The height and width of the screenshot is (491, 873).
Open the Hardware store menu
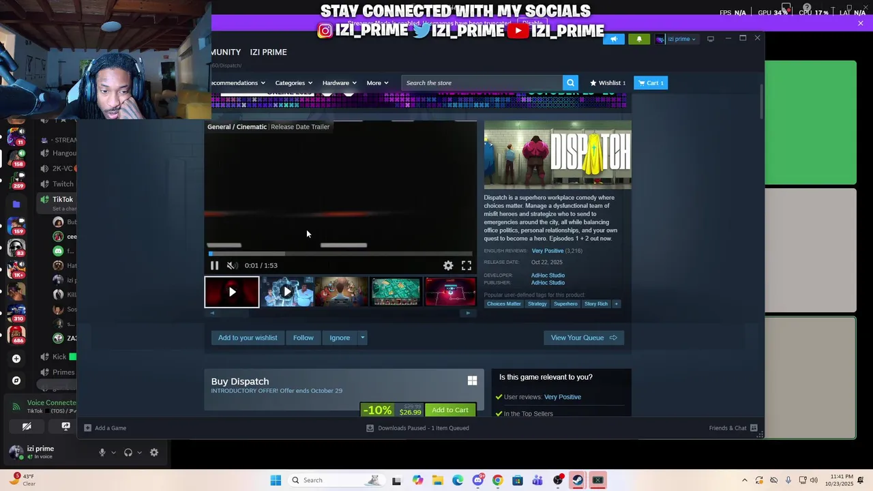click(x=339, y=83)
